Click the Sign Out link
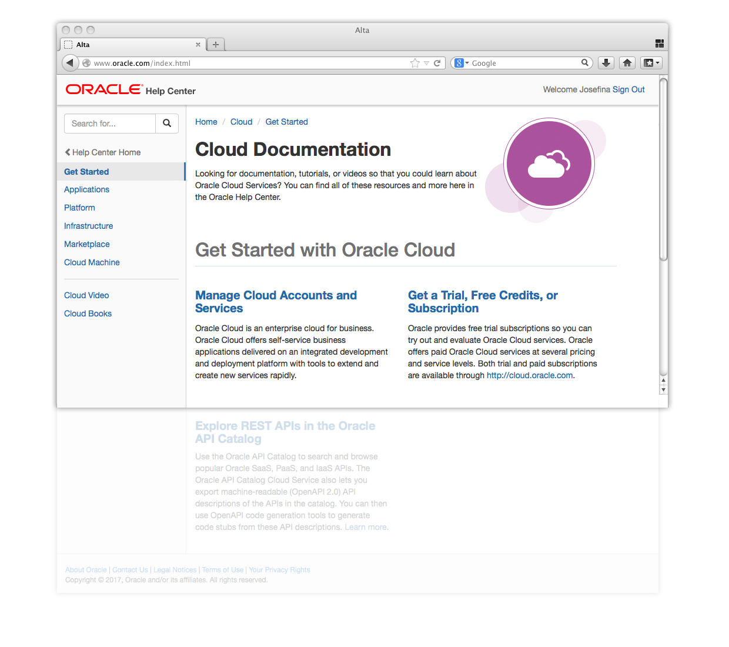729x647 pixels. tap(628, 89)
